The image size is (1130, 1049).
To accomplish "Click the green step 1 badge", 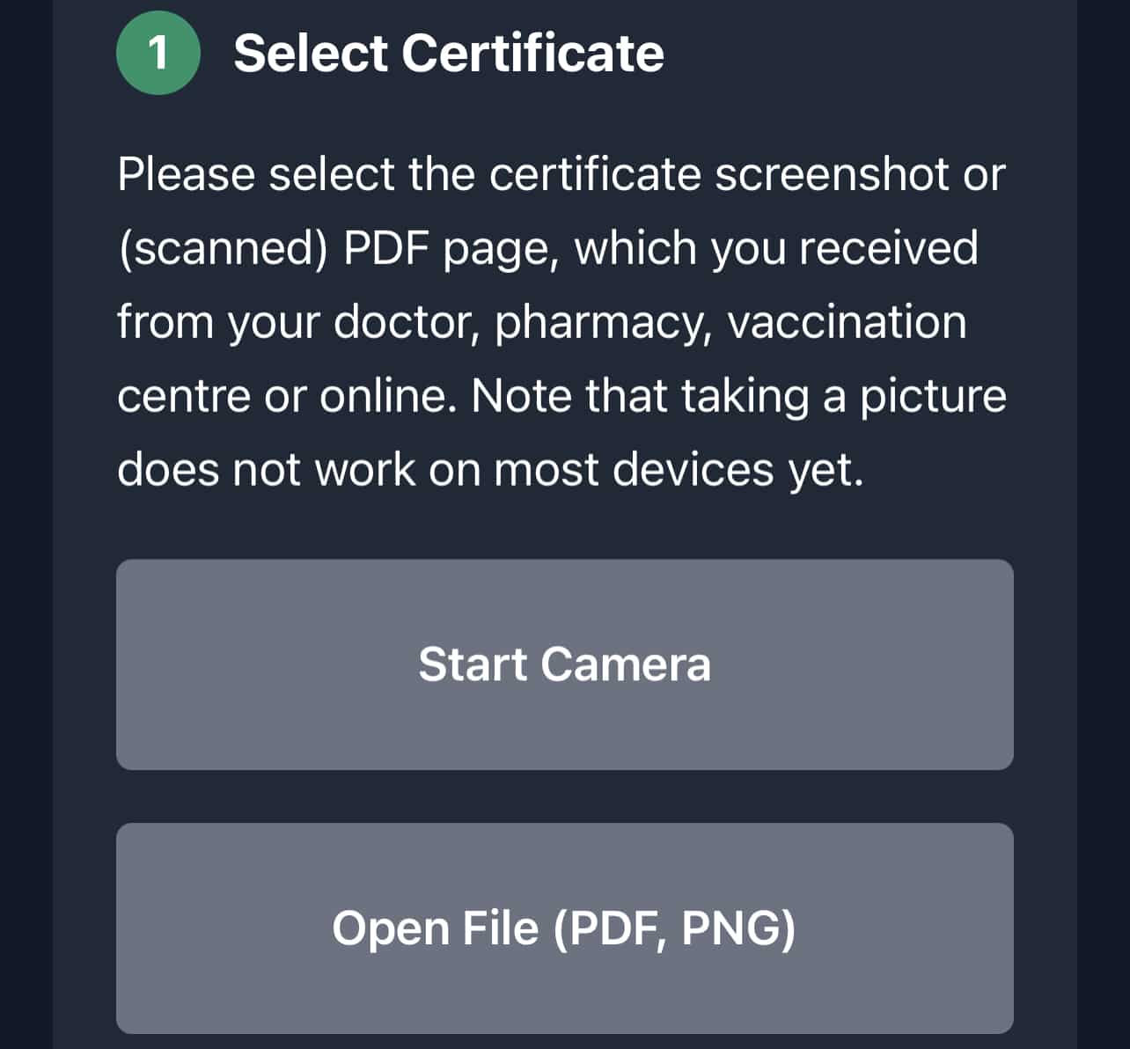I will [158, 53].
